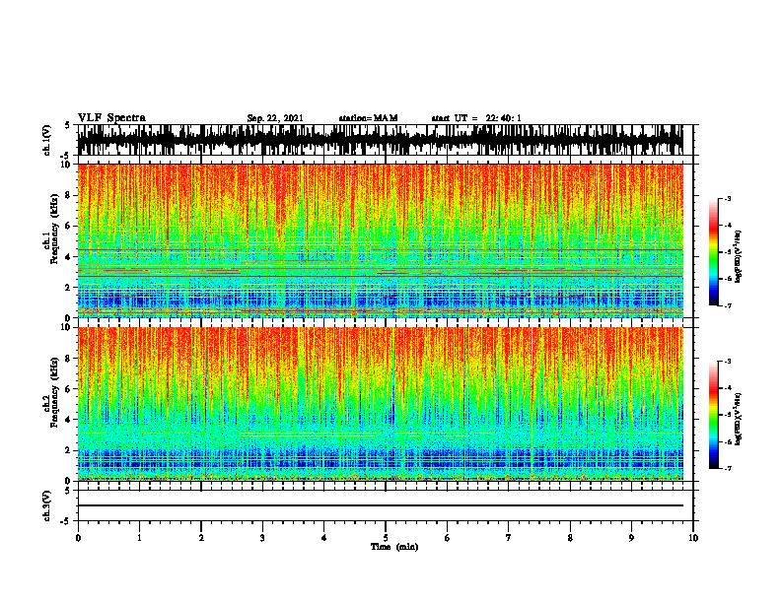Click the "-3" label on ch.1 colorbar
This screenshot has height=603, width=781.
pyautogui.click(x=728, y=199)
